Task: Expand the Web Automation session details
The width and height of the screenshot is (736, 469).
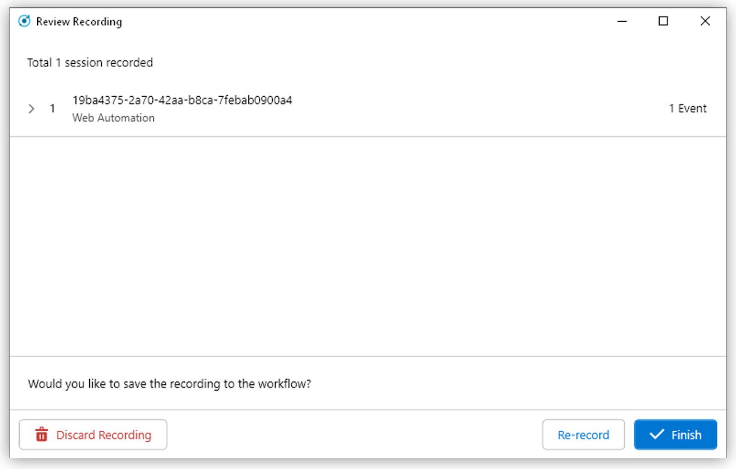Action: [x=31, y=109]
